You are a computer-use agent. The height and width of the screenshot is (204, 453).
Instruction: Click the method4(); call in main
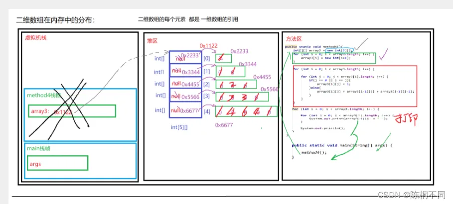314,153
